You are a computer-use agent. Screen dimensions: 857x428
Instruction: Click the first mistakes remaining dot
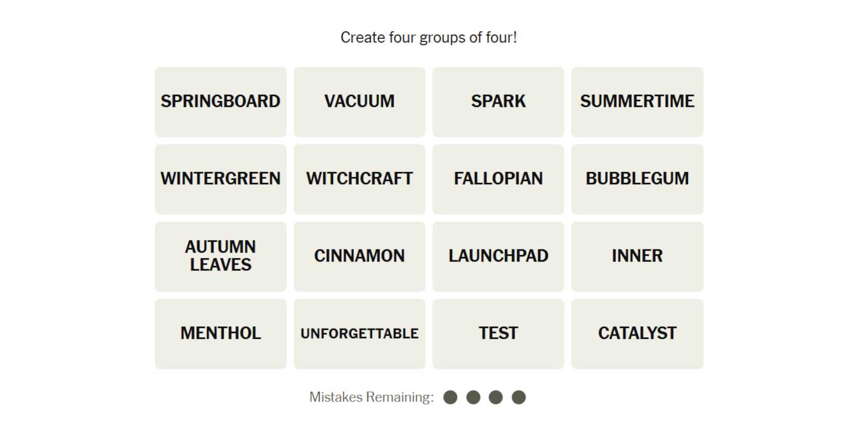point(450,397)
